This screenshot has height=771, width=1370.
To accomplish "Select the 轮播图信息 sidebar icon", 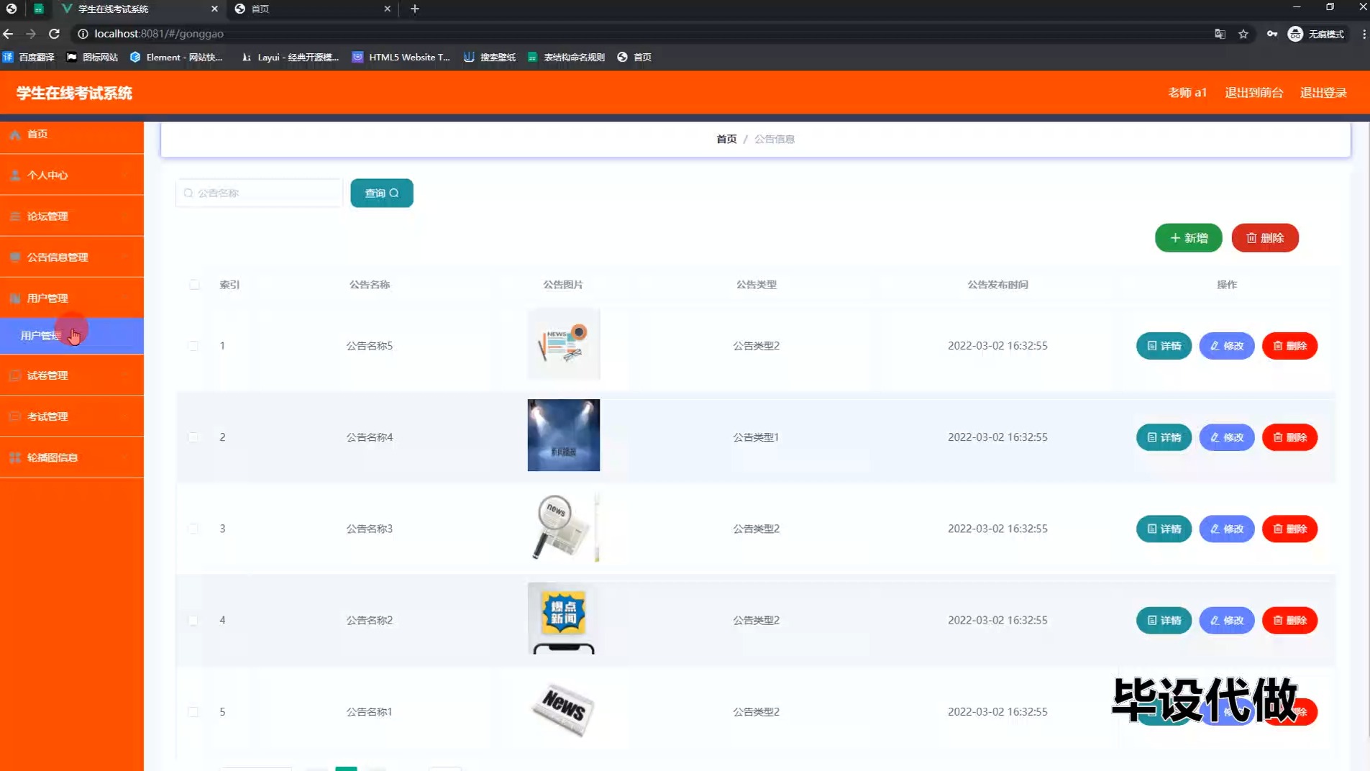I will (x=14, y=457).
